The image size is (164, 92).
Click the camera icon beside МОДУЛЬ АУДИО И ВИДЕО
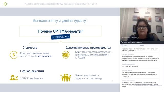(x=122, y=42)
